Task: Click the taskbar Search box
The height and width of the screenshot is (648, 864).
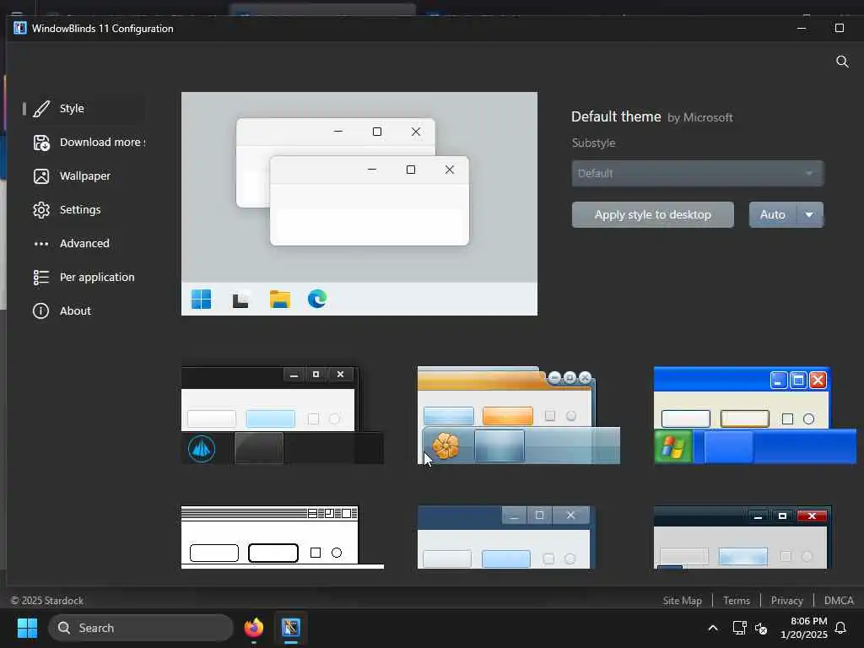Action: tap(141, 628)
